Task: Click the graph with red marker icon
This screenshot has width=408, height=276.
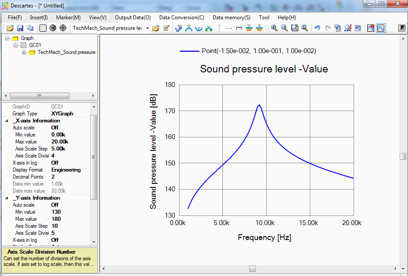Action: coord(370,28)
